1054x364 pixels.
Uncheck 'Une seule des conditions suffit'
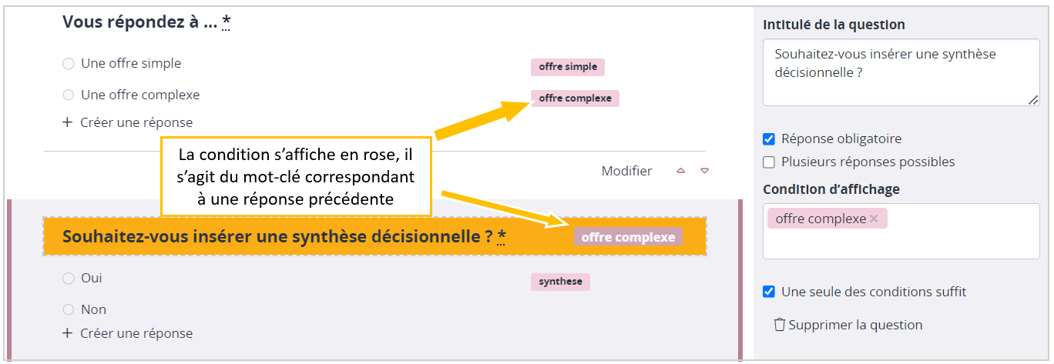click(769, 292)
